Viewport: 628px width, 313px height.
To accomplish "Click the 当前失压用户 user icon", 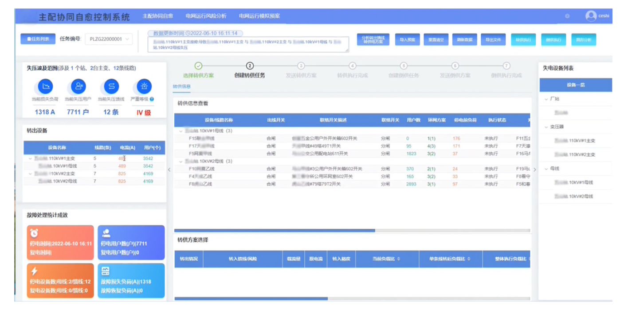I will [x=78, y=86].
